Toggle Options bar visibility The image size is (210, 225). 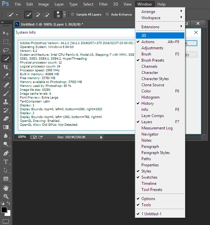(x=160, y=199)
